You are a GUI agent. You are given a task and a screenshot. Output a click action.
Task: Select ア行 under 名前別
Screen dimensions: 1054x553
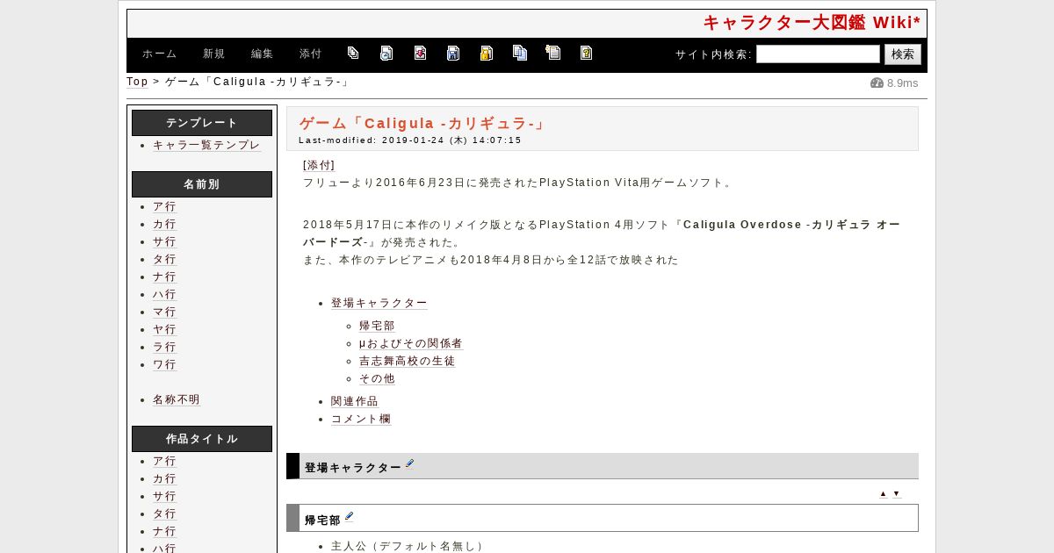pyautogui.click(x=164, y=206)
